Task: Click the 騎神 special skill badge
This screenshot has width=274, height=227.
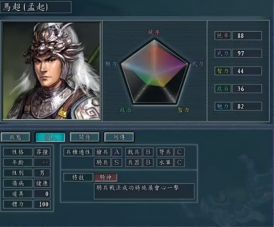Action: coord(106,177)
